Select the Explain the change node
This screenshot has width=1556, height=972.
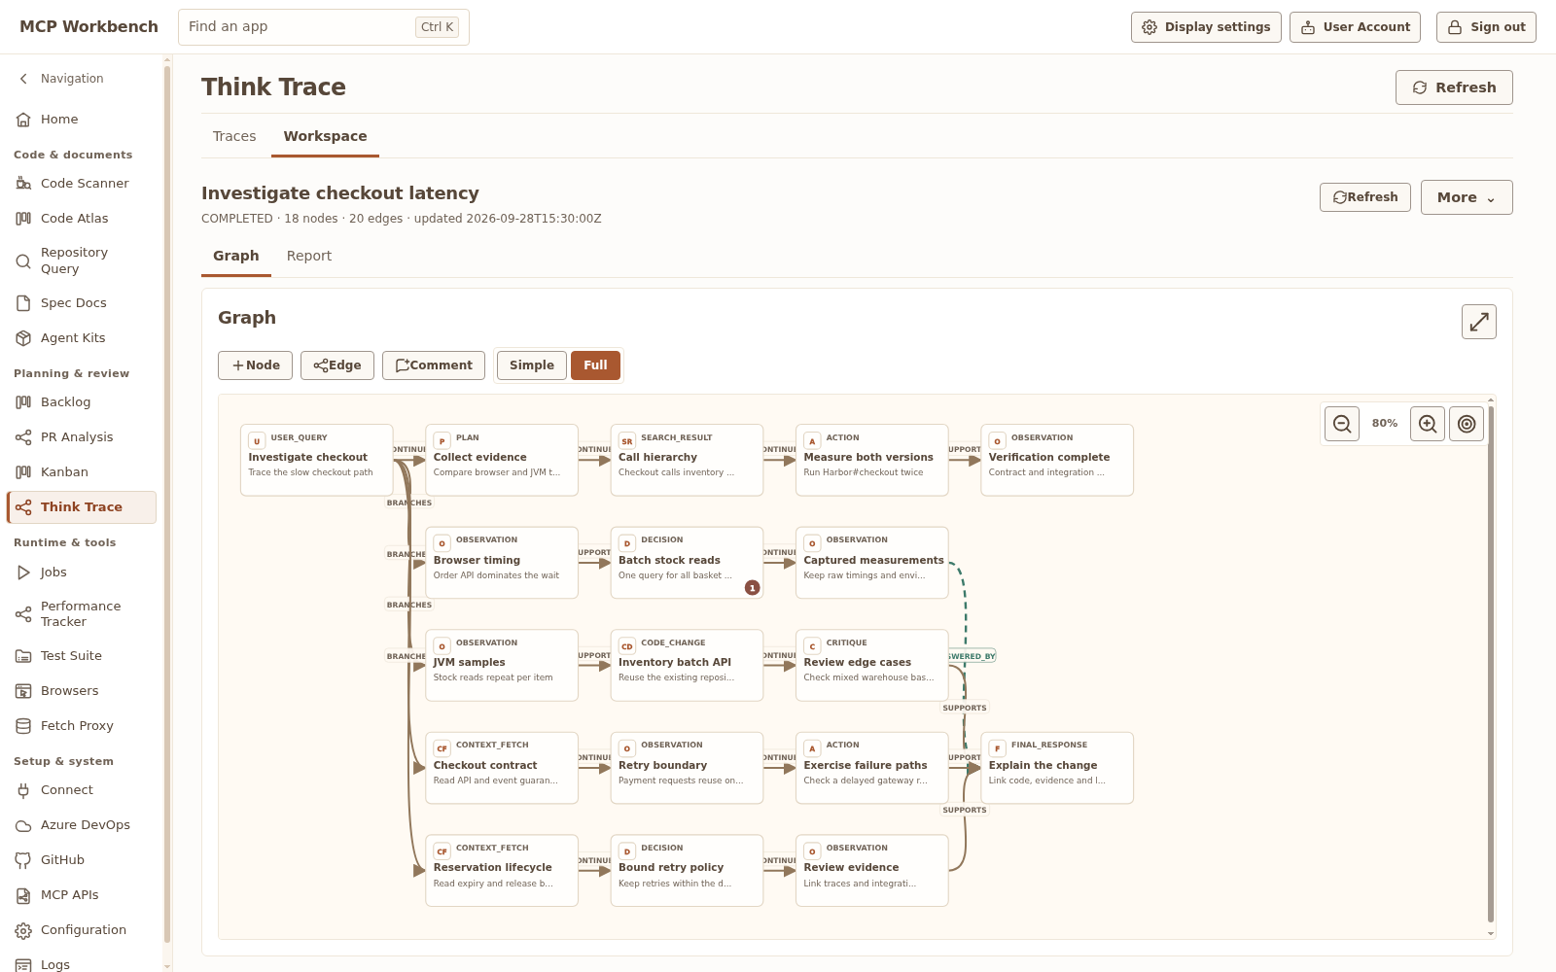point(1057,768)
